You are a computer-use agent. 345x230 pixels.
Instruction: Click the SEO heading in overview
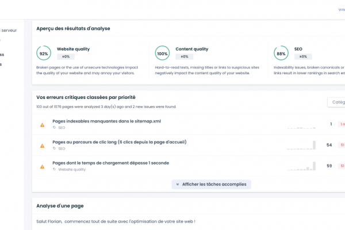pos(298,49)
